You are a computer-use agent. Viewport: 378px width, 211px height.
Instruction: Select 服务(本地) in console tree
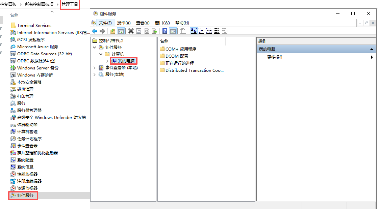pos(115,74)
